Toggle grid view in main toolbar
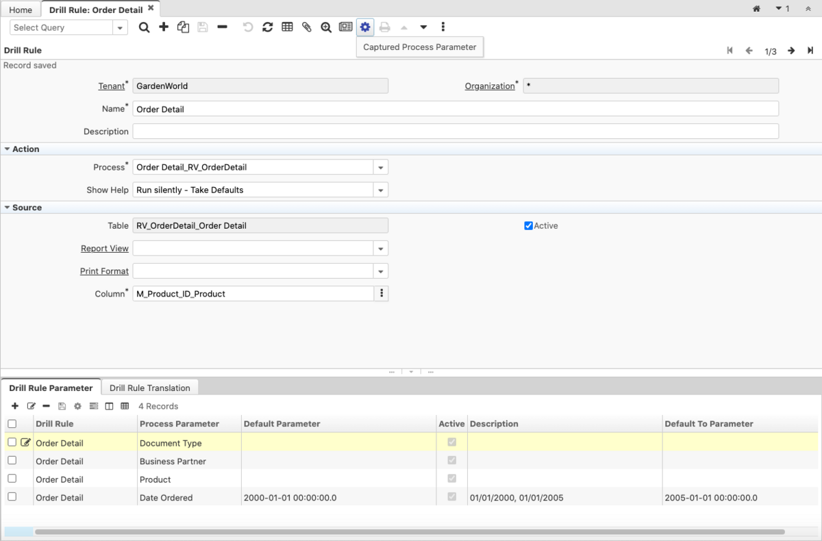The image size is (822, 541). tap(288, 27)
